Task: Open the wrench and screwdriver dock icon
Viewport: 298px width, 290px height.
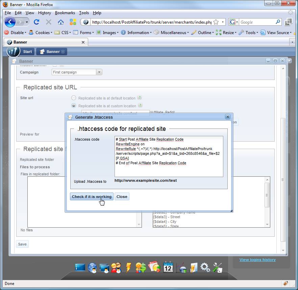Action: tap(218, 268)
